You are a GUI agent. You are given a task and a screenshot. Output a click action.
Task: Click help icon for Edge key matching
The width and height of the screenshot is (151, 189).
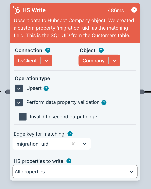(x=70, y=134)
